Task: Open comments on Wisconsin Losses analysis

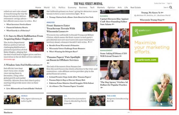Action: pos(90,42)
